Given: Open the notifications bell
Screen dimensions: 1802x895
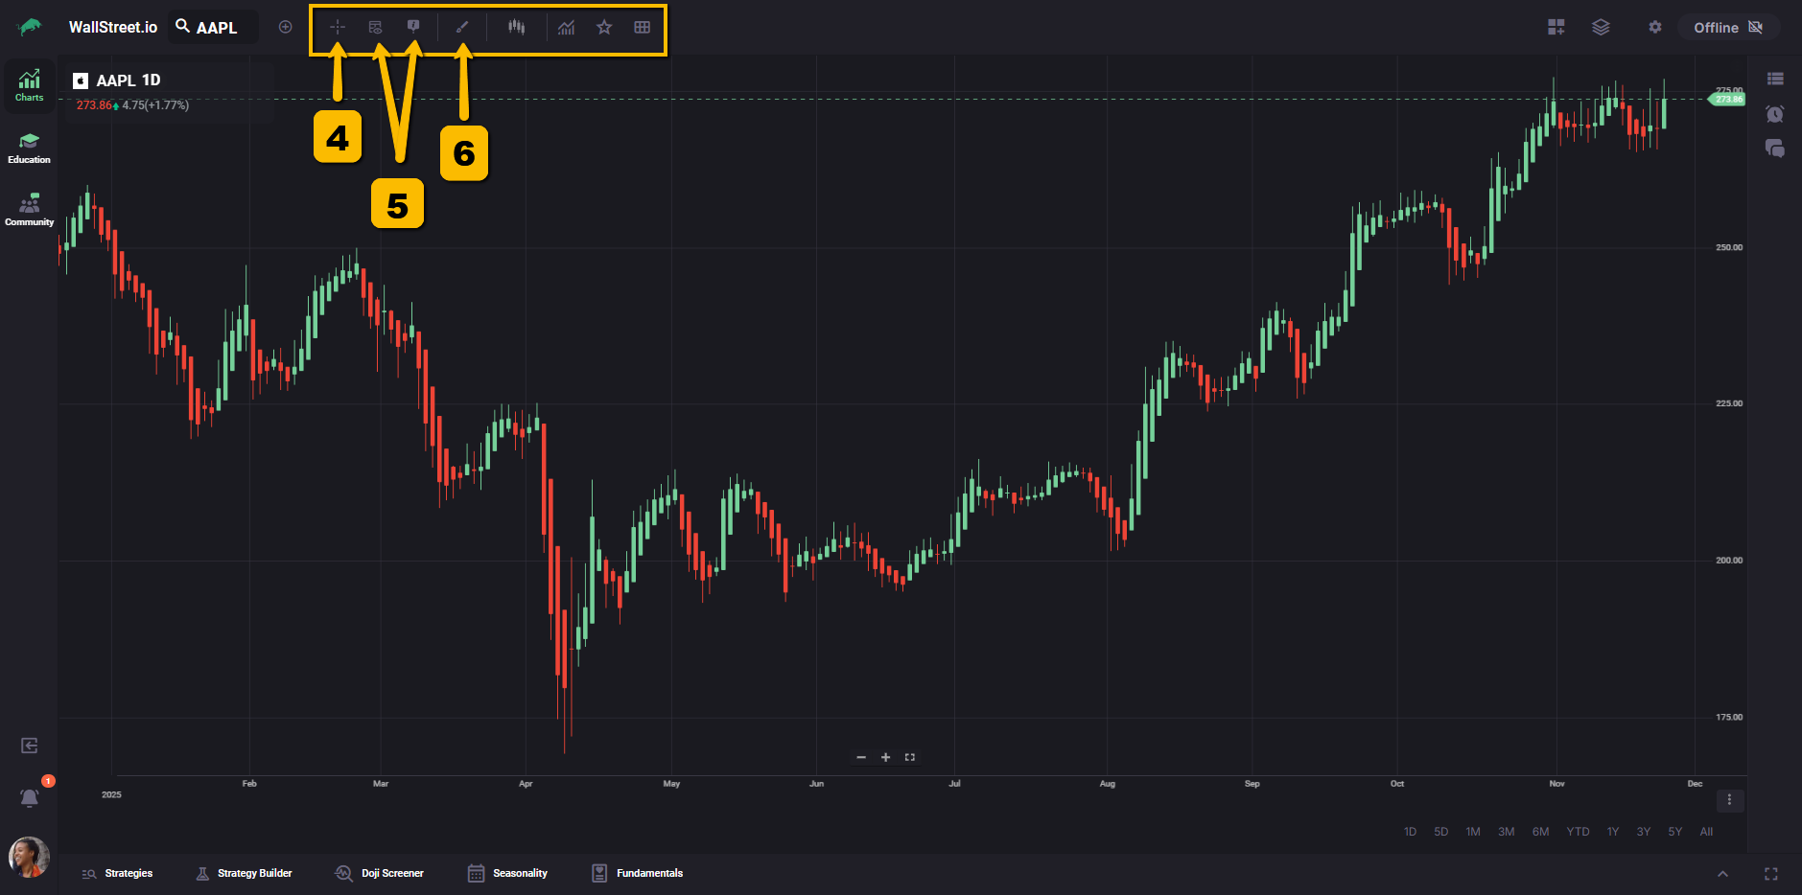Looking at the screenshot, I should pos(30,797).
